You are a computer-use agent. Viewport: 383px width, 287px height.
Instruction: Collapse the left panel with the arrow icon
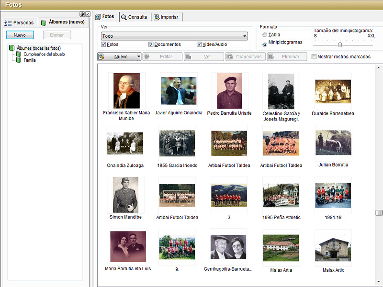88,14
